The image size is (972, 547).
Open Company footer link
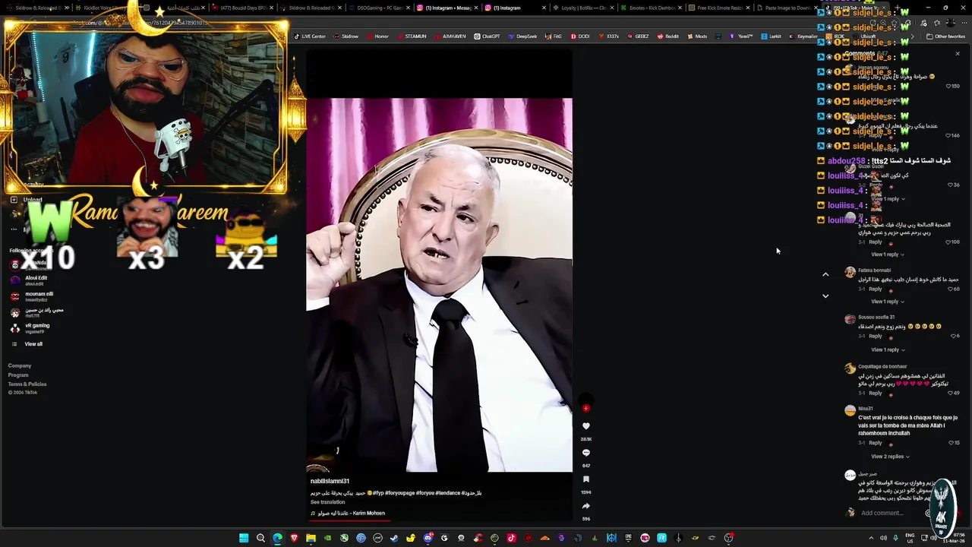click(20, 366)
